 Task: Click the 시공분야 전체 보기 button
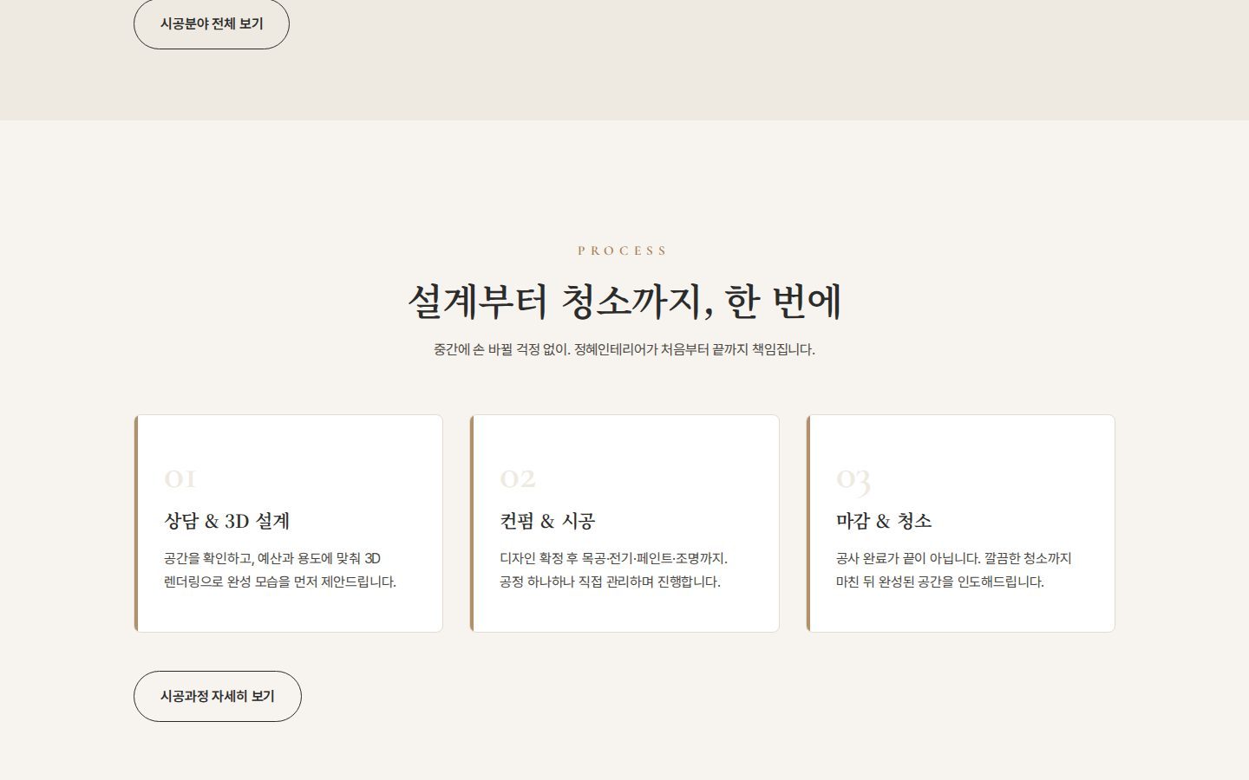click(x=212, y=23)
